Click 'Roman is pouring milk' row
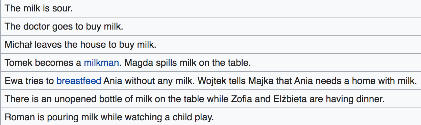This screenshot has height=125, width=421. point(210,118)
